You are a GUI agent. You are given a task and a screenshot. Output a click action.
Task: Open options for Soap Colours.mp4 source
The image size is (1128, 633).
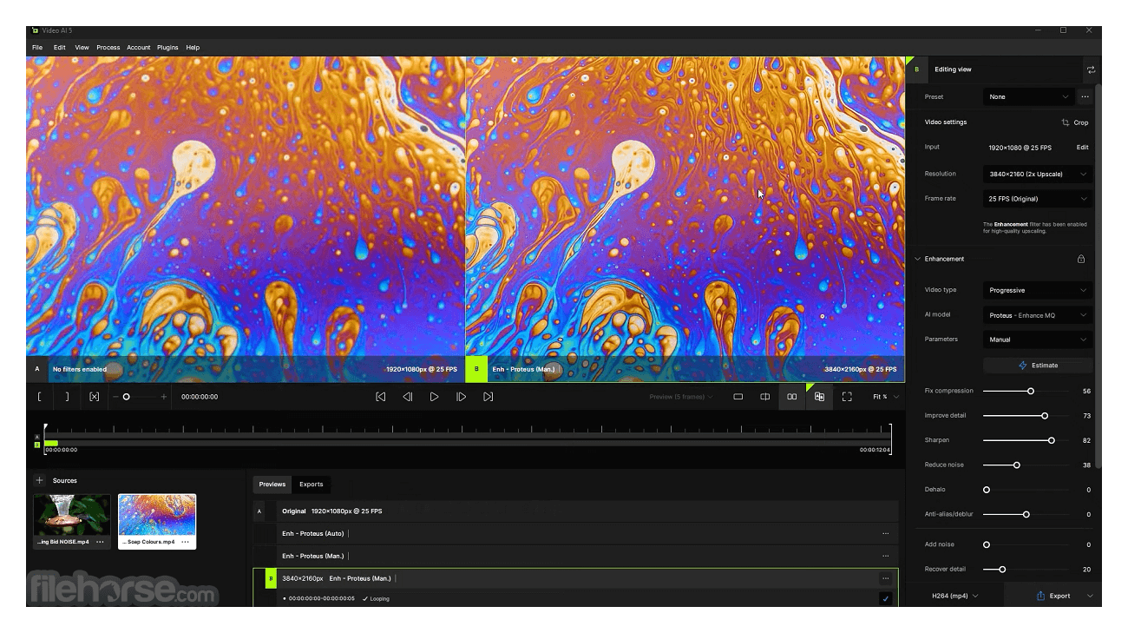pos(185,542)
